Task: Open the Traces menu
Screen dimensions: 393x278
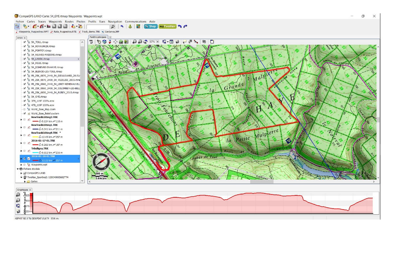Action: [x=42, y=22]
